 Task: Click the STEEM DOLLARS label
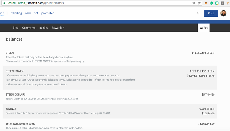16,95
